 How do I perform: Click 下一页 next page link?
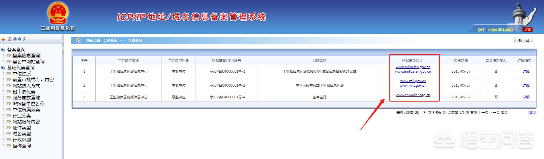tap(494, 113)
